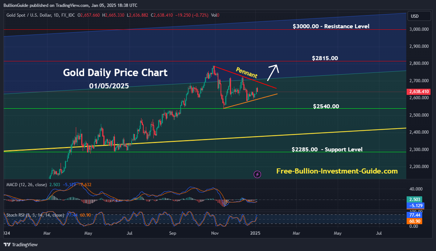436x251 pixels.
Task: Select the orange lower pennant trend line
Action: (250, 101)
